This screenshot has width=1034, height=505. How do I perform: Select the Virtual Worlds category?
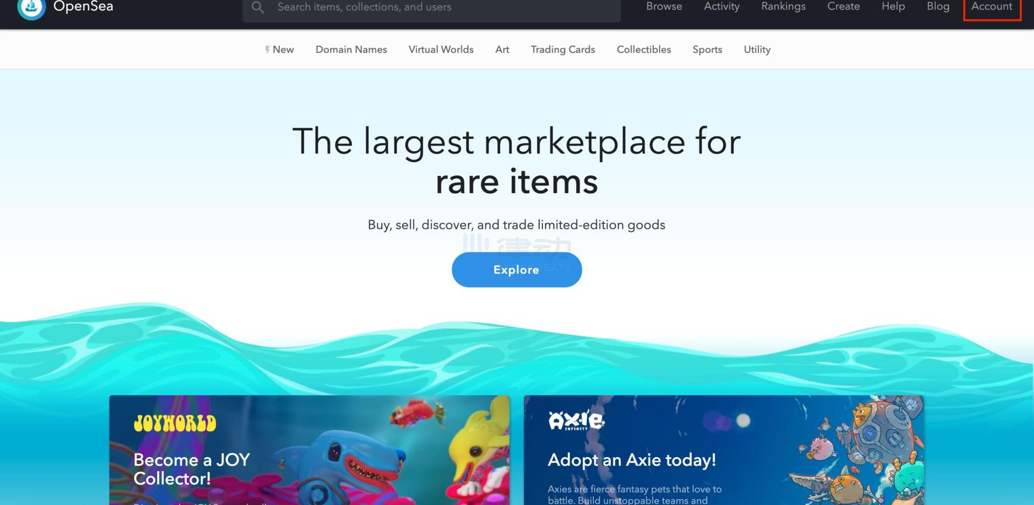[441, 50]
